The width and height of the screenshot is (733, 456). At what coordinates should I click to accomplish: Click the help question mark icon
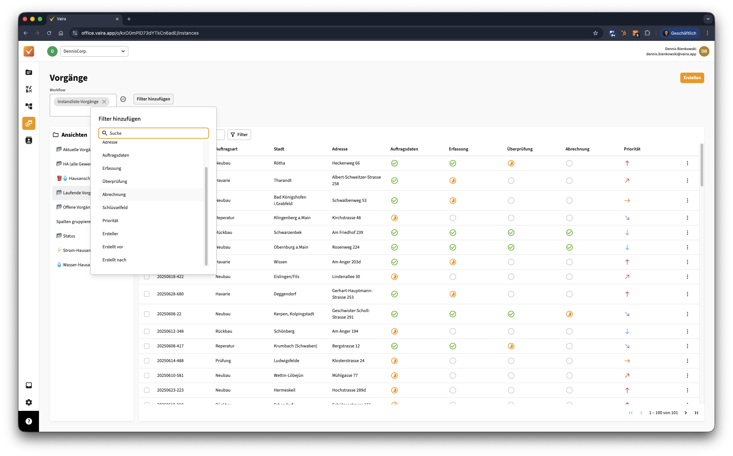[x=29, y=421]
